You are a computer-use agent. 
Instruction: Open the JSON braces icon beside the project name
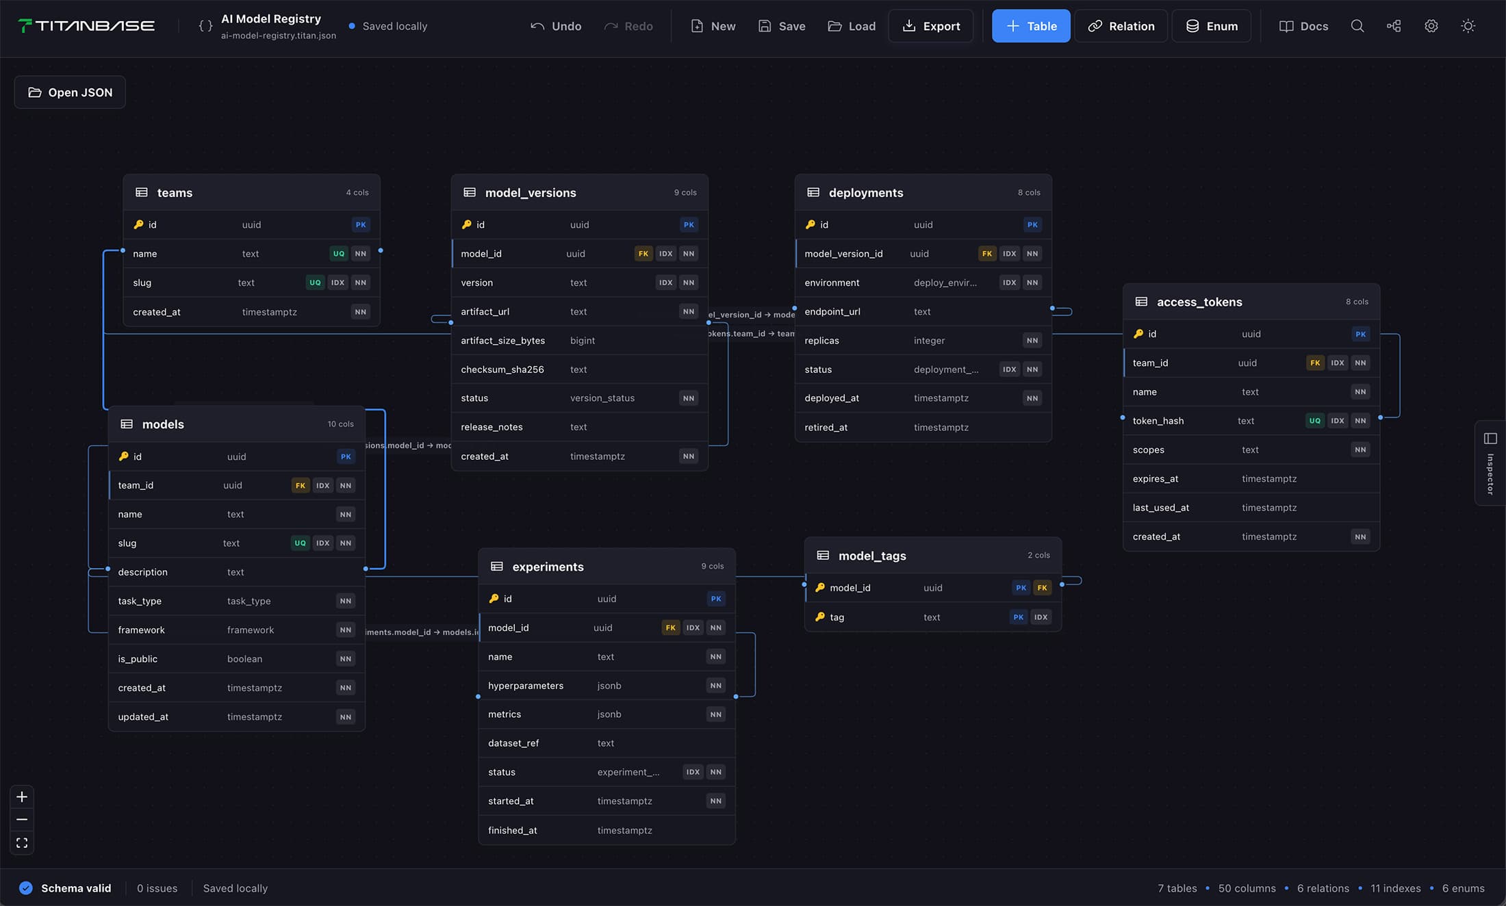click(x=205, y=26)
